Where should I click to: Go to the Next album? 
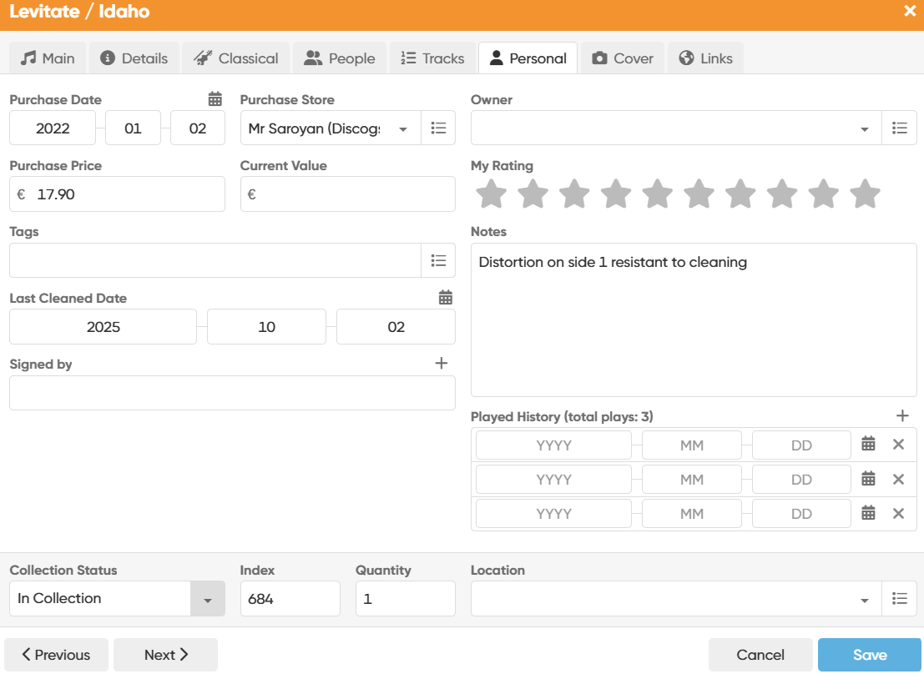165,655
